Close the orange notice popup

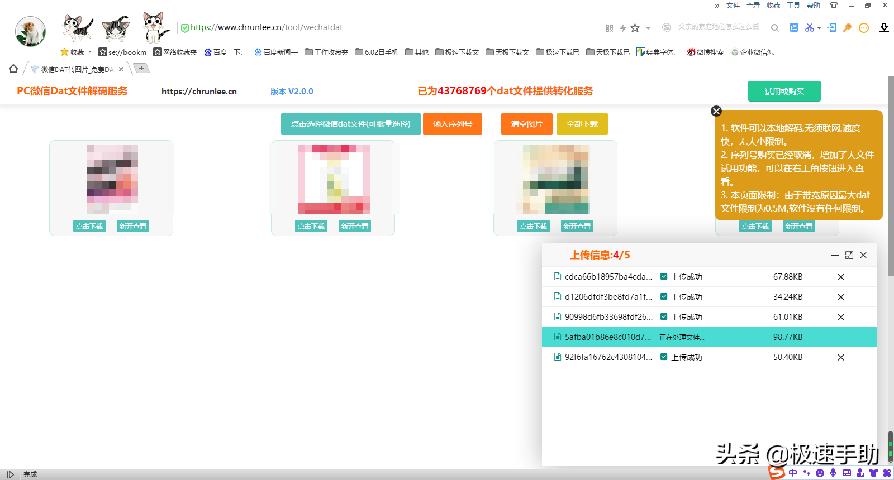[x=716, y=111]
